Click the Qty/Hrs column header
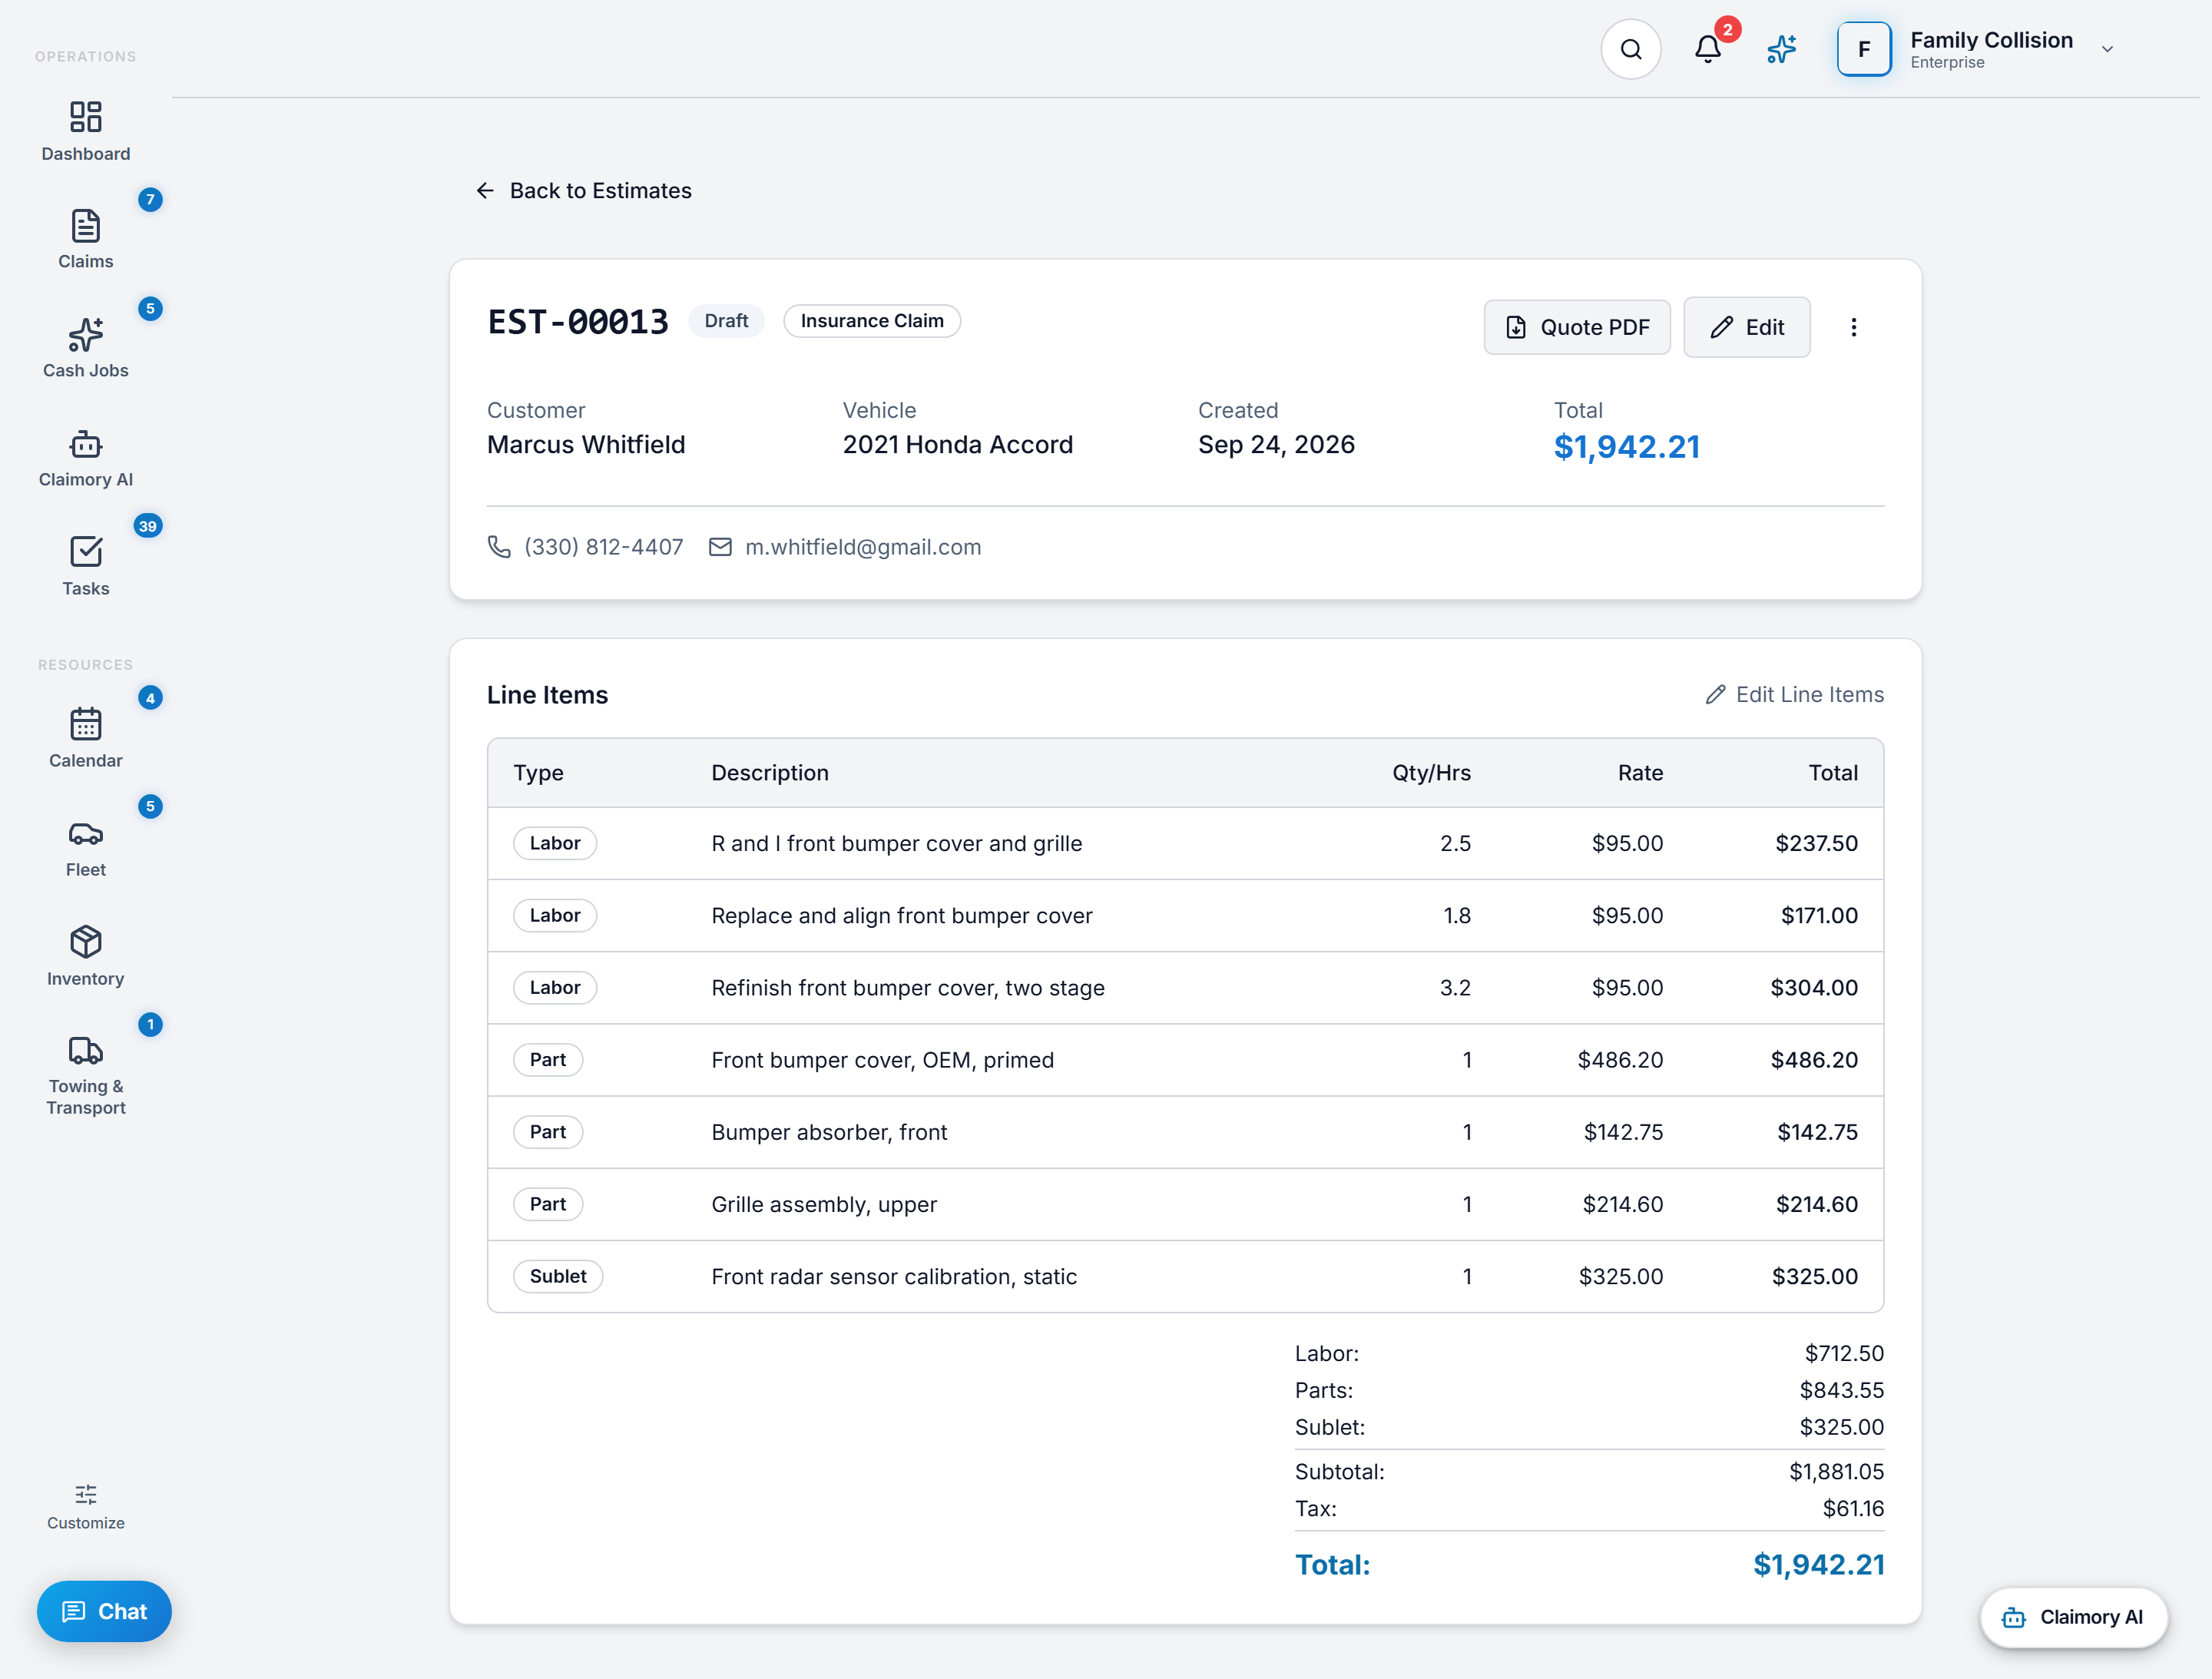Viewport: 2212px width, 1679px height. pyautogui.click(x=1431, y=772)
